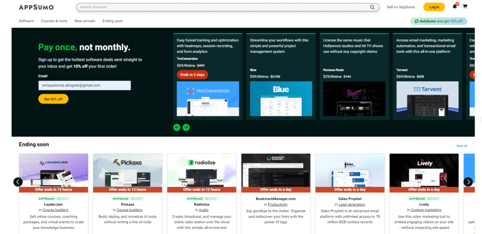The image size is (482, 234).
Task: Click the Lively title
Action: 424,204
